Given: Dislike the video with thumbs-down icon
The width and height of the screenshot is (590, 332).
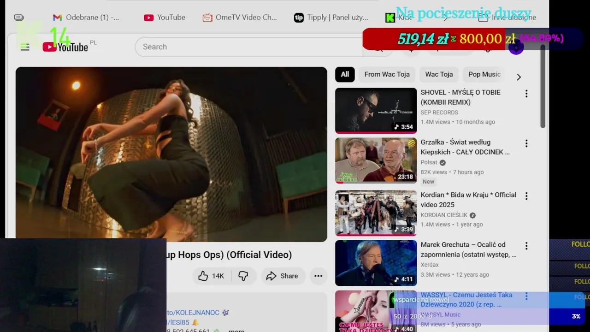Looking at the screenshot, I should click(x=243, y=276).
